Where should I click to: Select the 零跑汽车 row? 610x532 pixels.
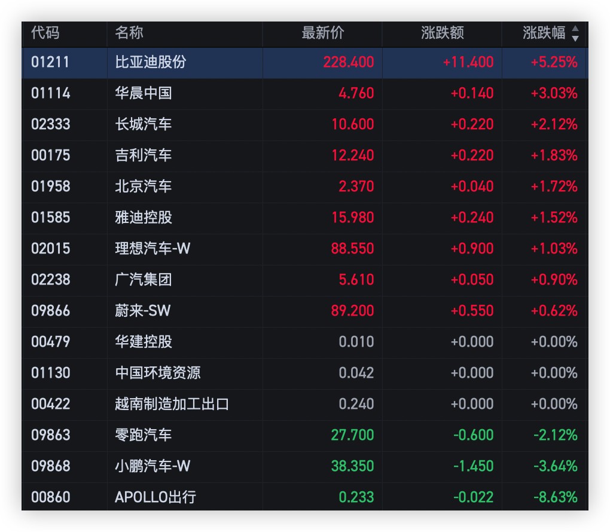[144, 435]
